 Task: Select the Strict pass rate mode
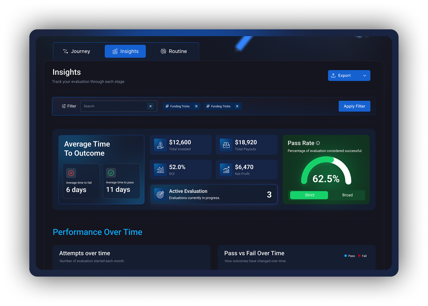309,195
